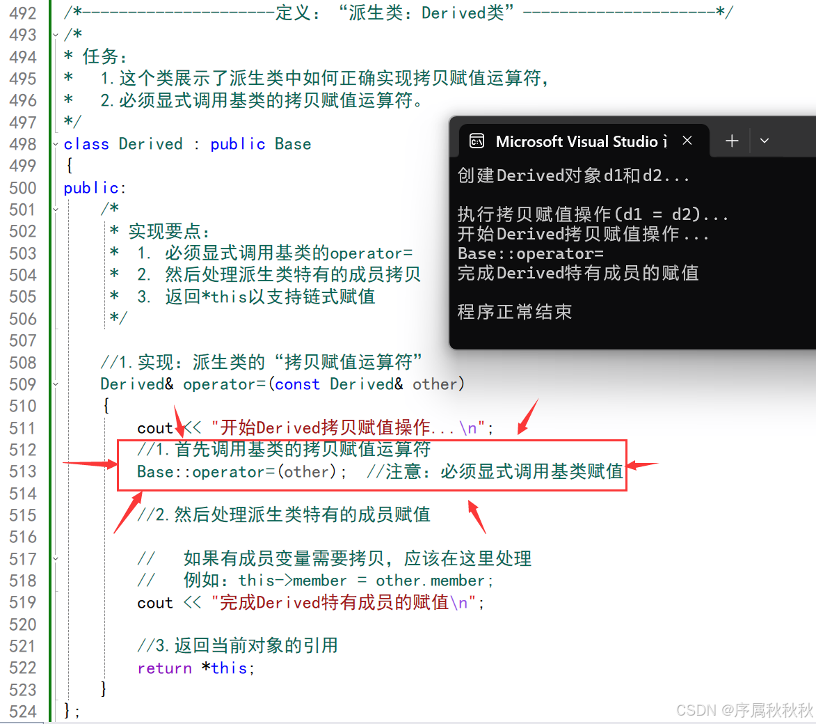Image resolution: width=816 pixels, height=724 pixels.
Task: Collapse class Derived at line 498
Action: pyautogui.click(x=56, y=144)
